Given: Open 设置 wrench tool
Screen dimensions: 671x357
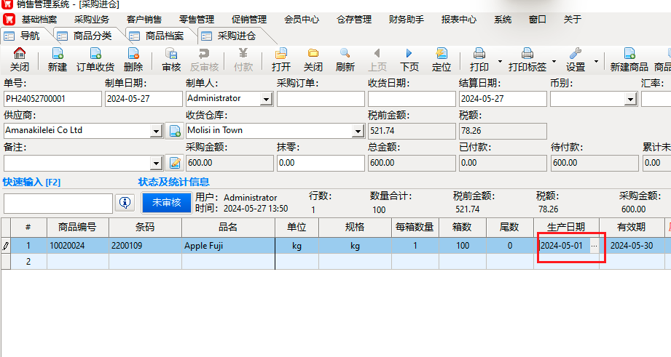Looking at the screenshot, I should coord(575,60).
